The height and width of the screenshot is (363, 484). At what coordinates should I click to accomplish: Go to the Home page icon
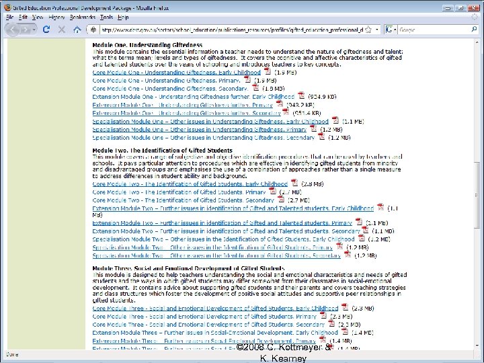(77, 30)
